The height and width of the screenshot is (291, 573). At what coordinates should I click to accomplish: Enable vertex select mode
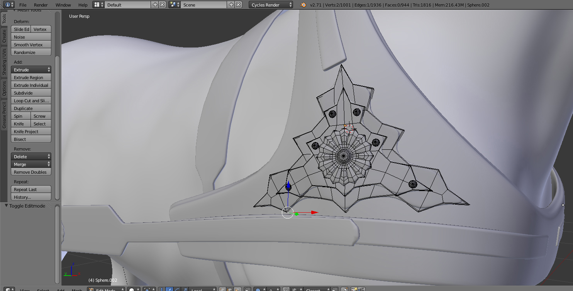(222, 289)
